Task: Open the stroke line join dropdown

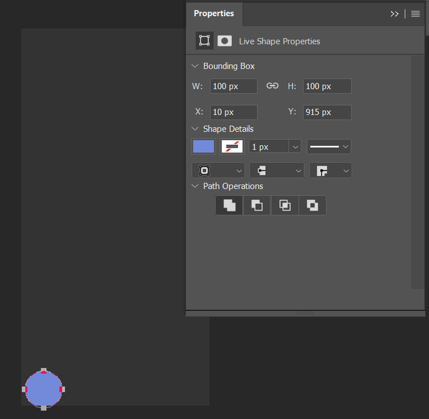Action: click(330, 171)
